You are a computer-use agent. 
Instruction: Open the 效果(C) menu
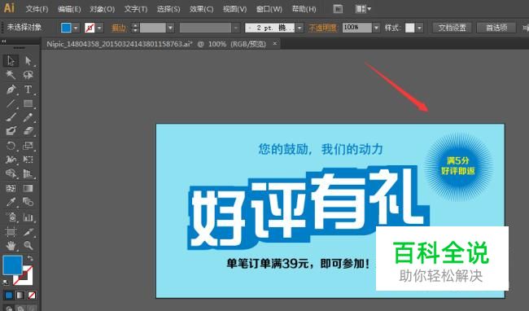(201, 9)
